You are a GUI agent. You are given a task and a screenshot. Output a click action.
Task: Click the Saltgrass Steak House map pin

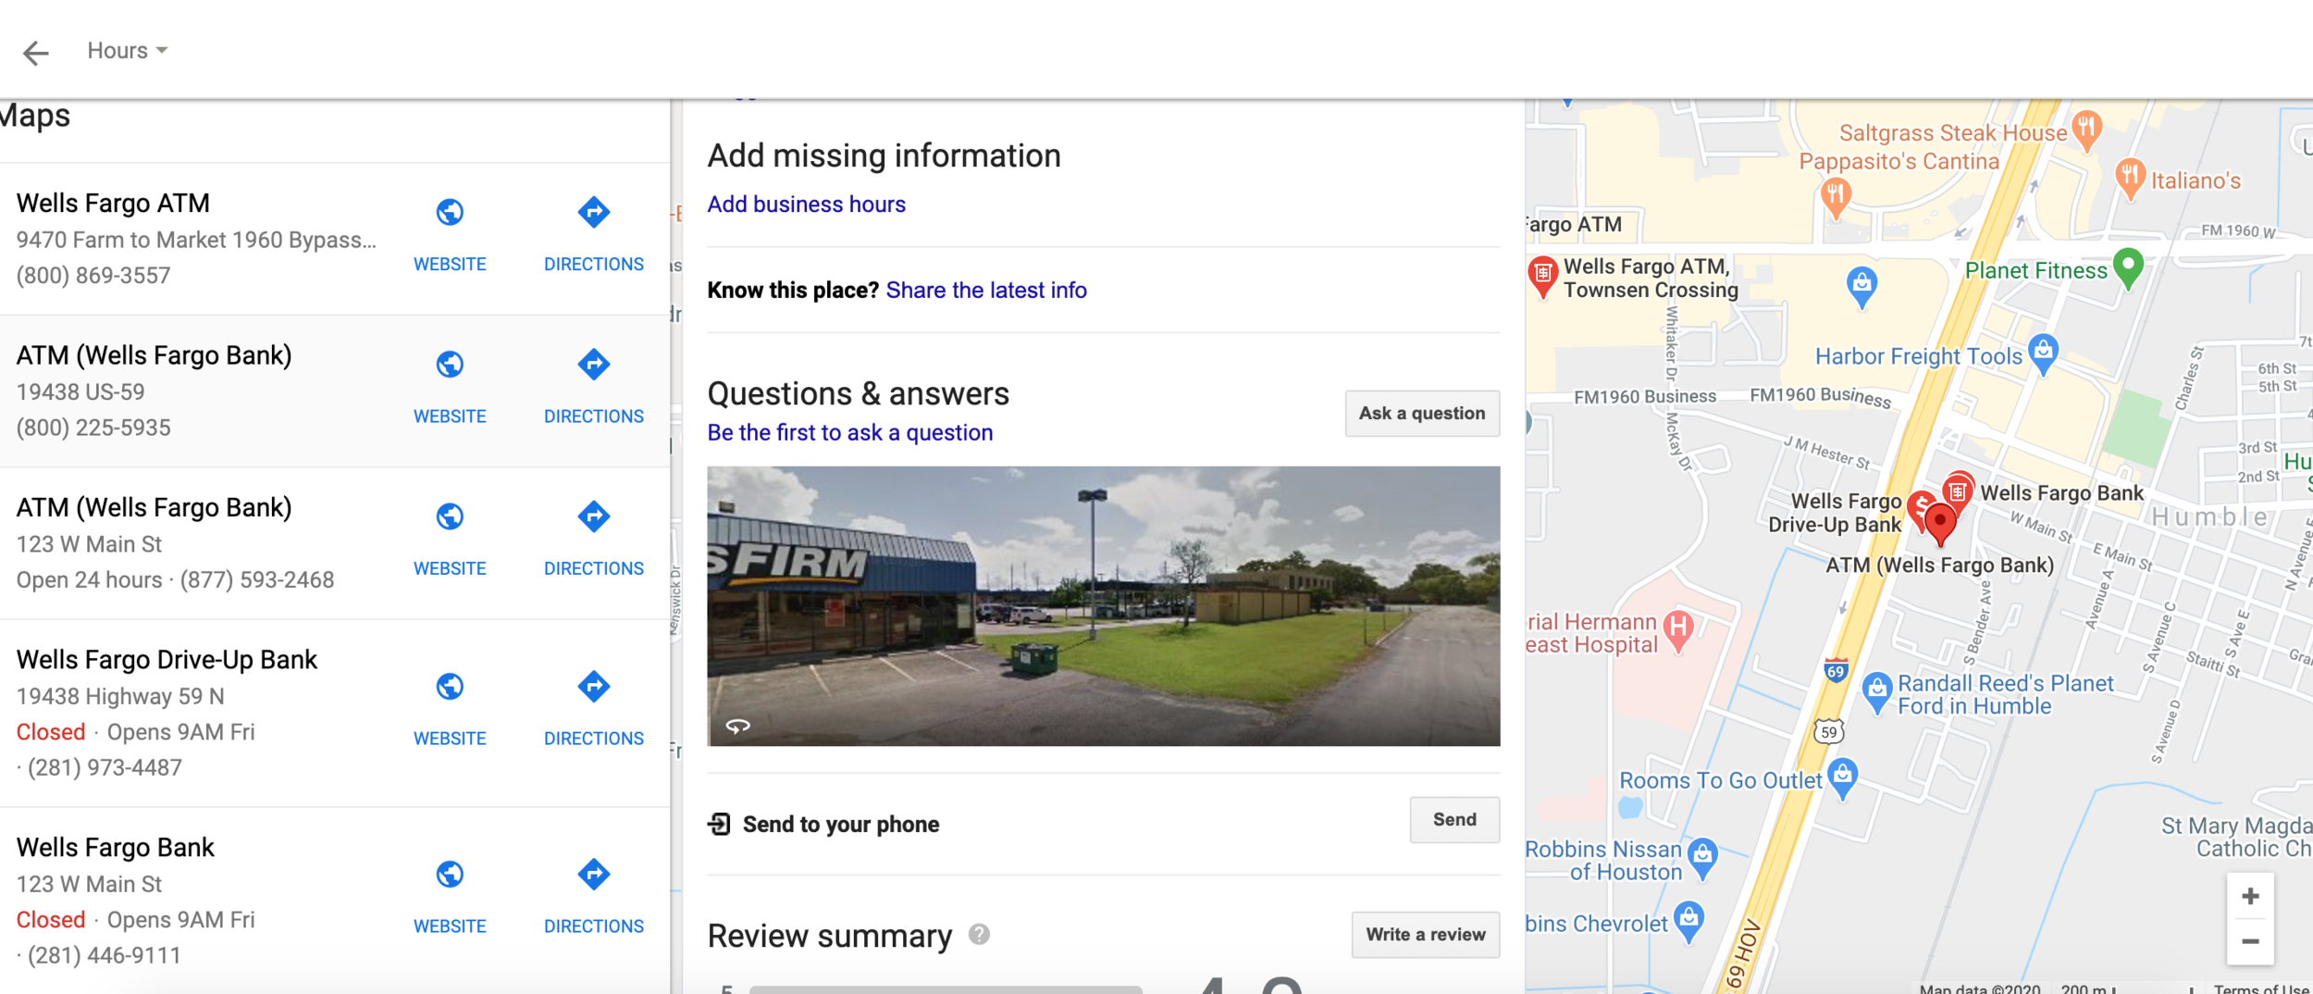pos(2086,129)
